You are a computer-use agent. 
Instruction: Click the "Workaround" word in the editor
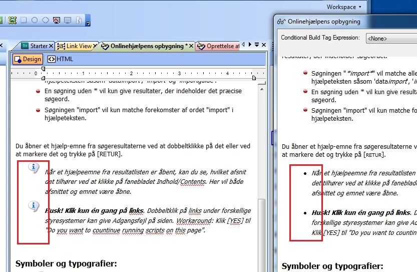pyautogui.click(x=195, y=220)
